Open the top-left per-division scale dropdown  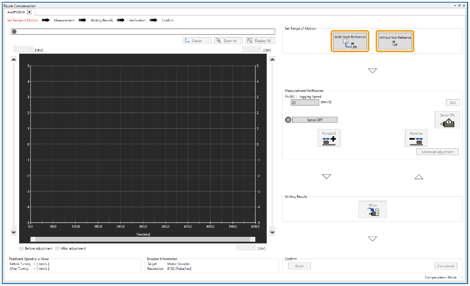click(x=23, y=49)
